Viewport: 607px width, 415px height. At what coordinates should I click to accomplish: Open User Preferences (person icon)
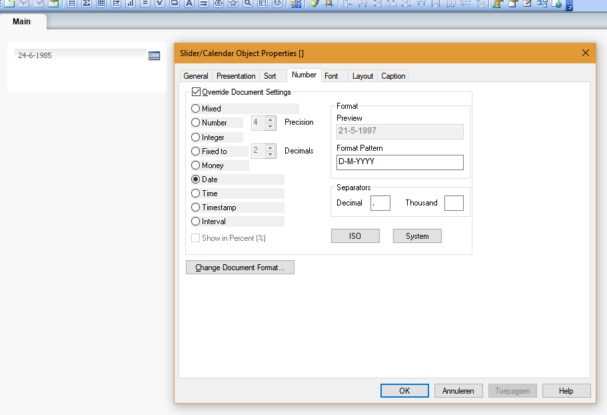(x=498, y=3)
